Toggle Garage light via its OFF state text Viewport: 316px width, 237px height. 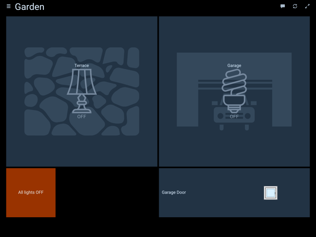tap(234, 117)
